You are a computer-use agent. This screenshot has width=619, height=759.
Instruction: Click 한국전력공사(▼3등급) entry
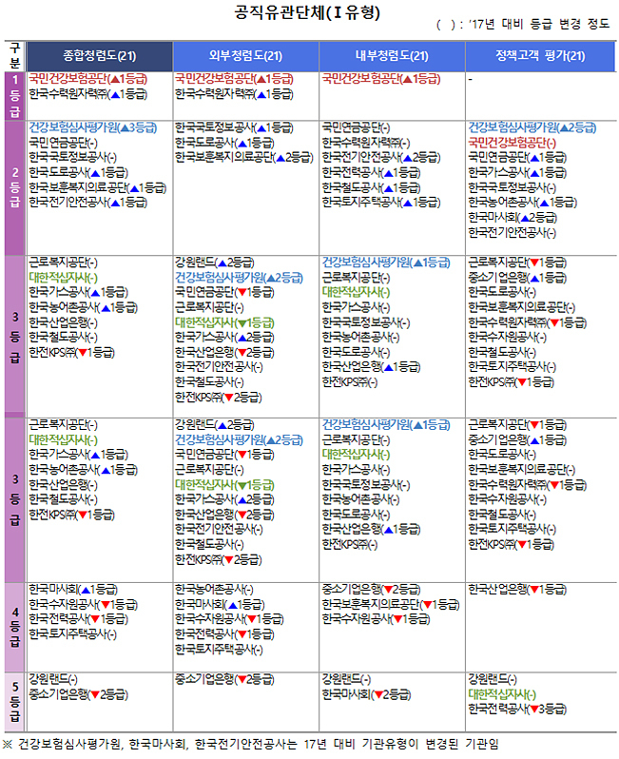pos(518,710)
